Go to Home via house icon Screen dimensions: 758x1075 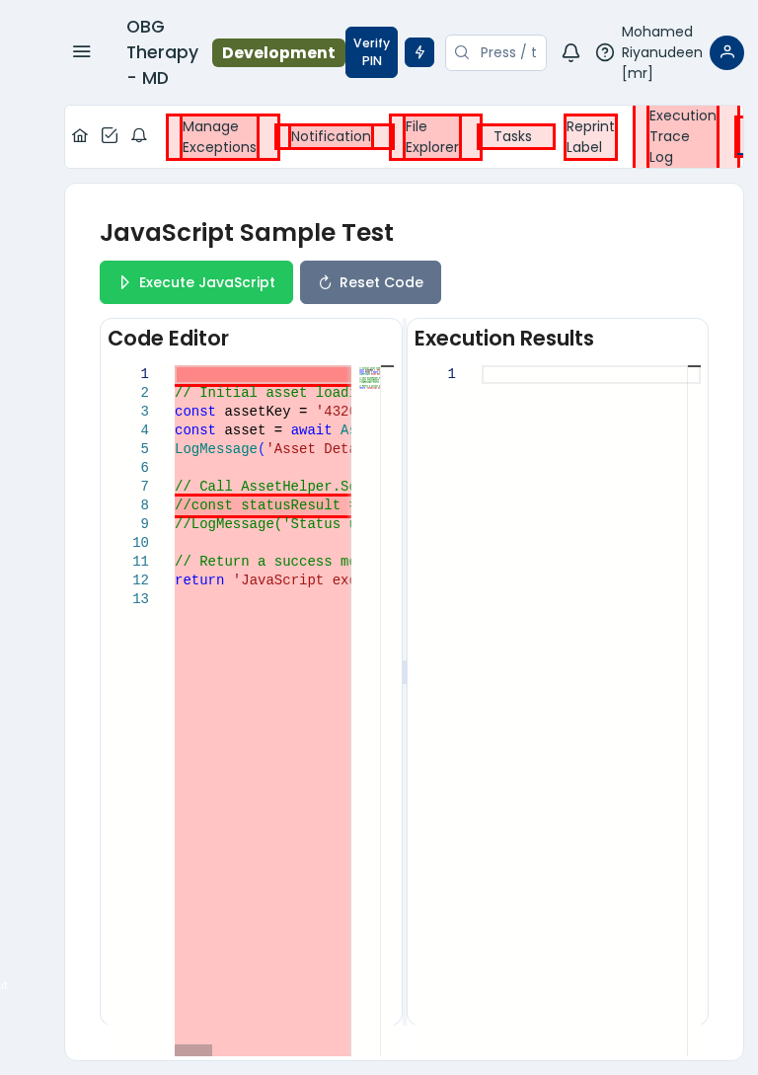80,136
